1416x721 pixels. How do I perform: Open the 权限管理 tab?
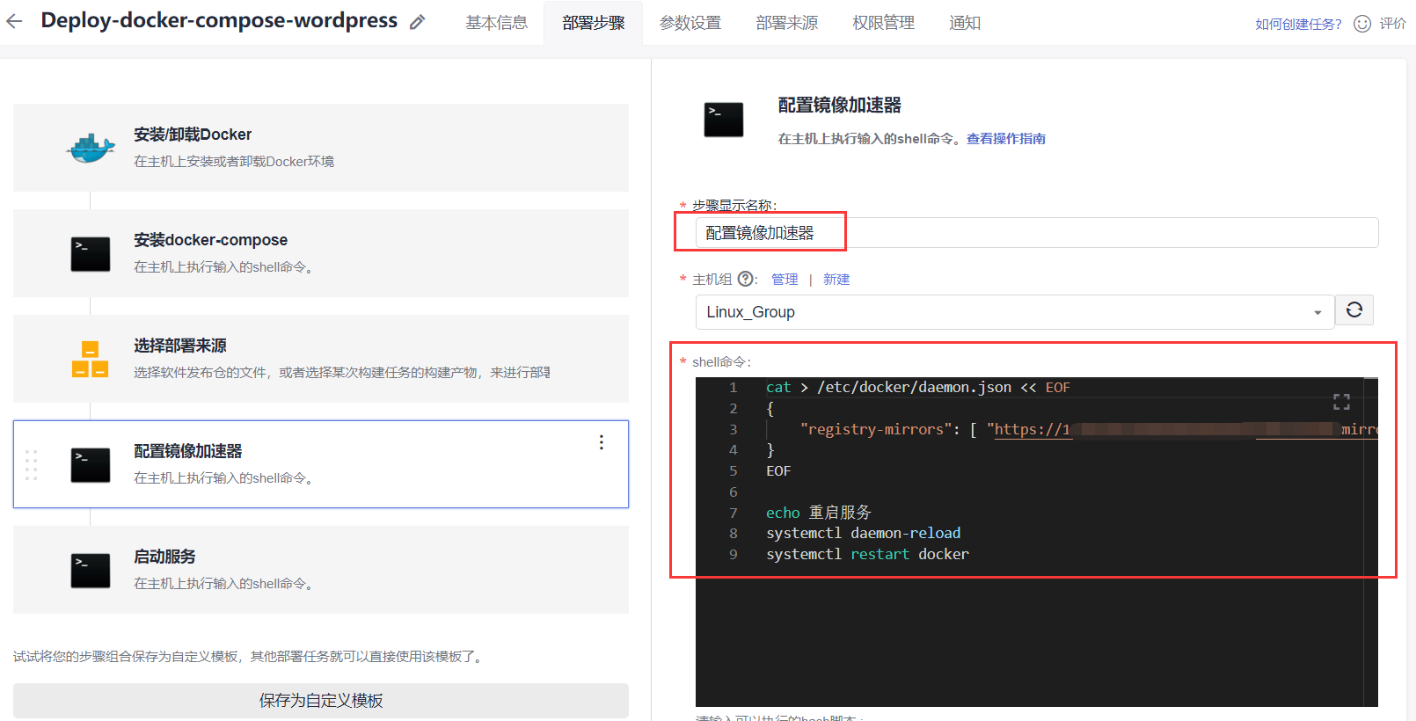[884, 23]
